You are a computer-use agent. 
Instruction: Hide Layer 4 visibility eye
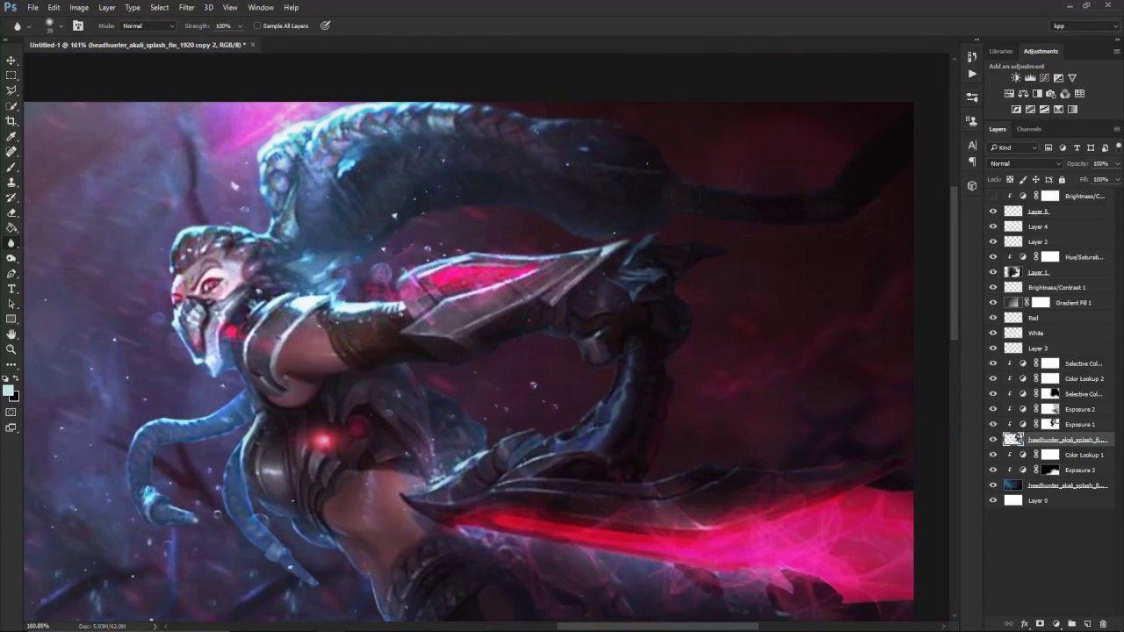pos(993,226)
